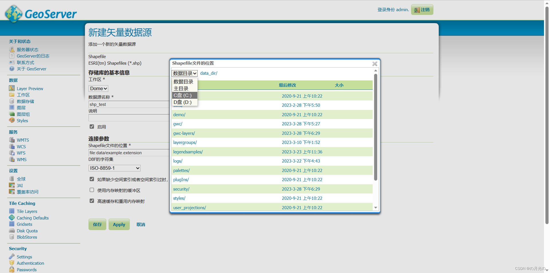Click the BlobStores icon

click(12, 237)
